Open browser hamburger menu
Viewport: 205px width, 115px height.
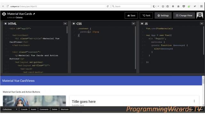click(x=201, y=6)
